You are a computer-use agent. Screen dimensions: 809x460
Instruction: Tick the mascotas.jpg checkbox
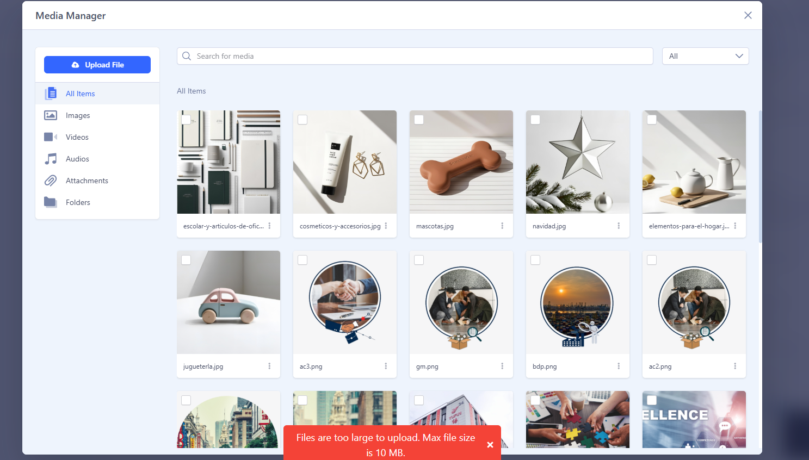(419, 120)
